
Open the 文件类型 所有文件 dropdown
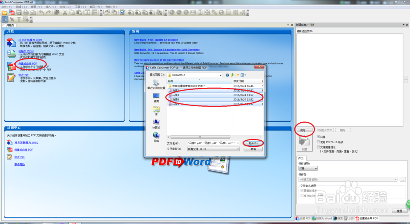click(238, 149)
